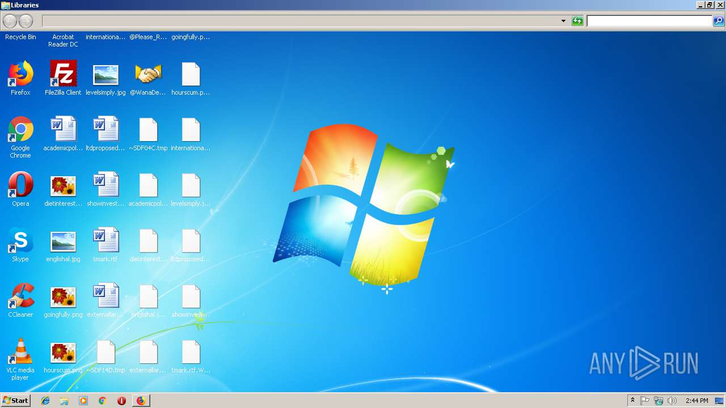
Task: Select the blank dietinterest... file icon
Action: (148, 241)
